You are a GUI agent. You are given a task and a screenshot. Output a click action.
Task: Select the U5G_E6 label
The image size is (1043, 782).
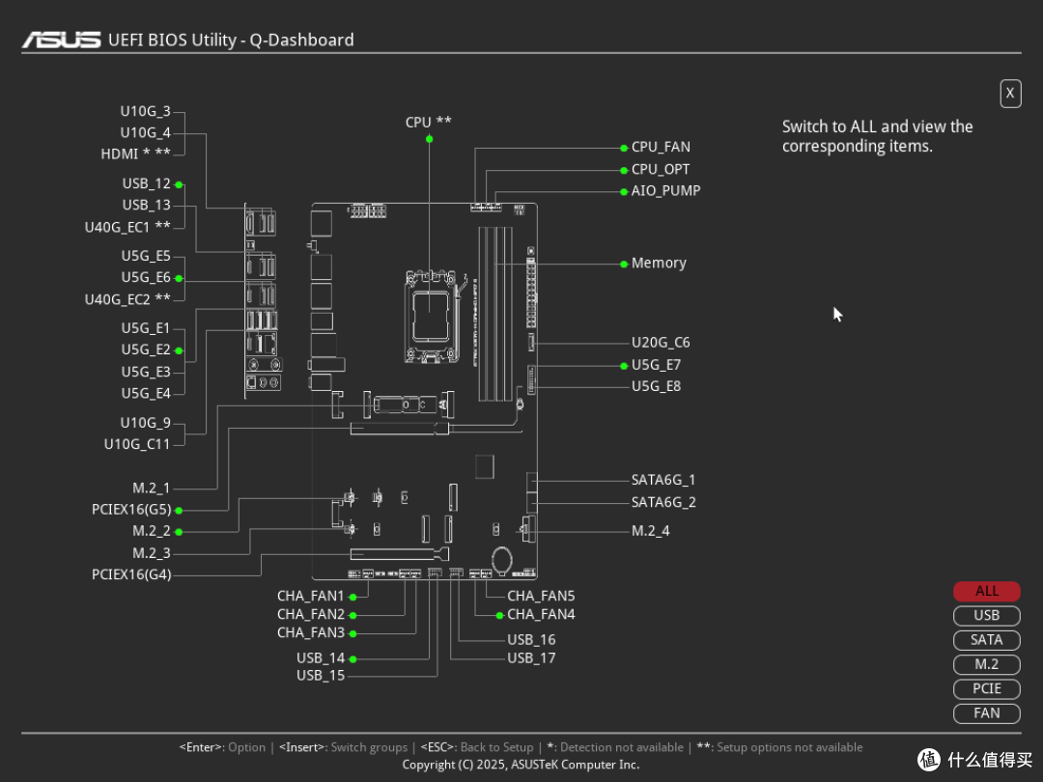tap(146, 277)
